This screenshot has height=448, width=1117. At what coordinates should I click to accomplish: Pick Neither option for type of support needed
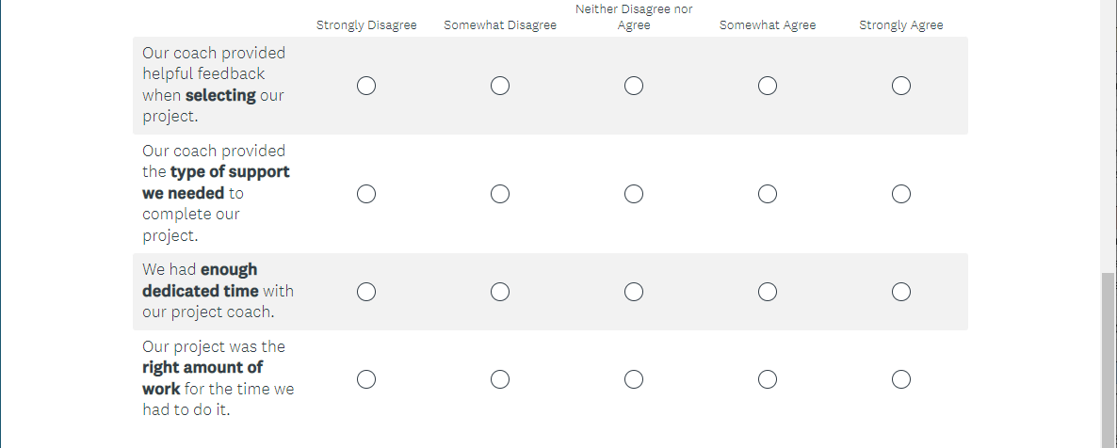tap(634, 194)
